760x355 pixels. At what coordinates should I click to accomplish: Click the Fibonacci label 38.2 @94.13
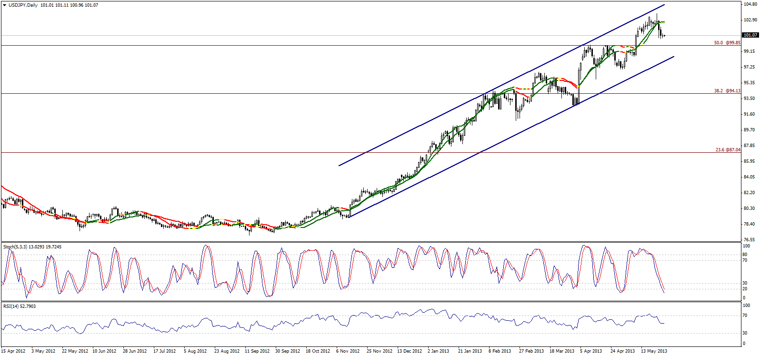pos(727,91)
